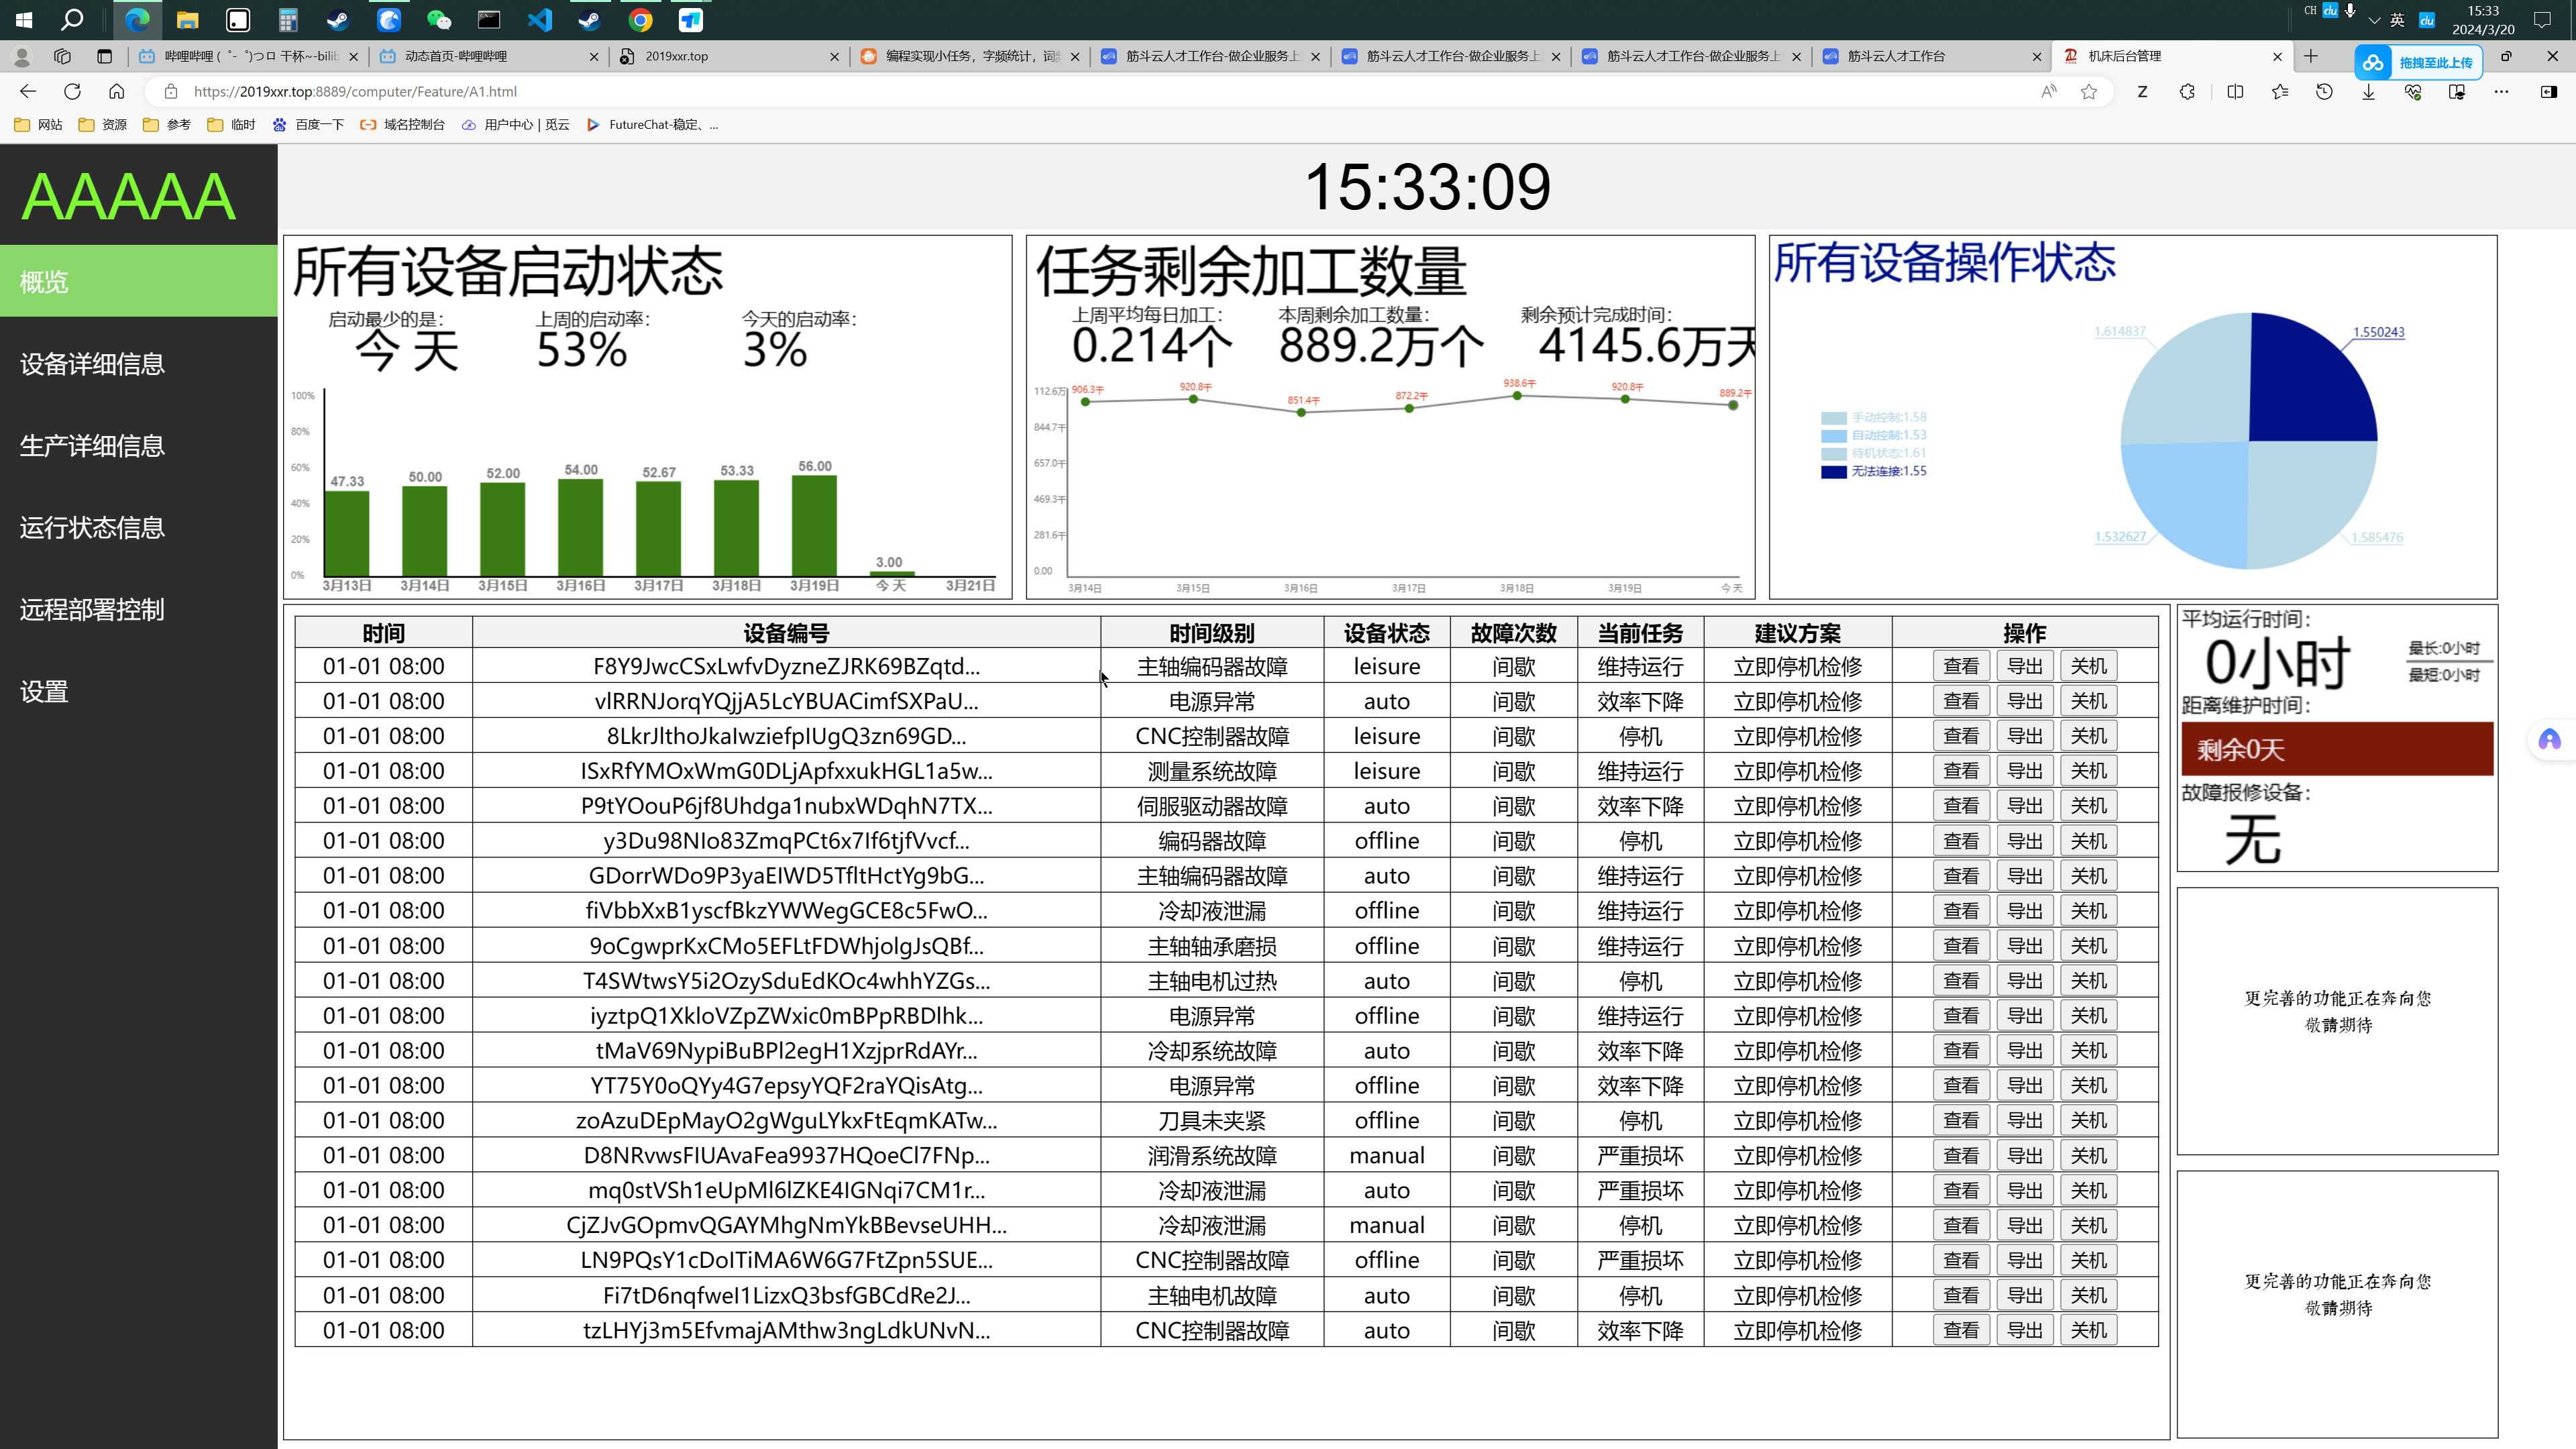This screenshot has width=2576, height=1449.
Task: Open the 网站 bookmark folder
Action: (x=38, y=124)
